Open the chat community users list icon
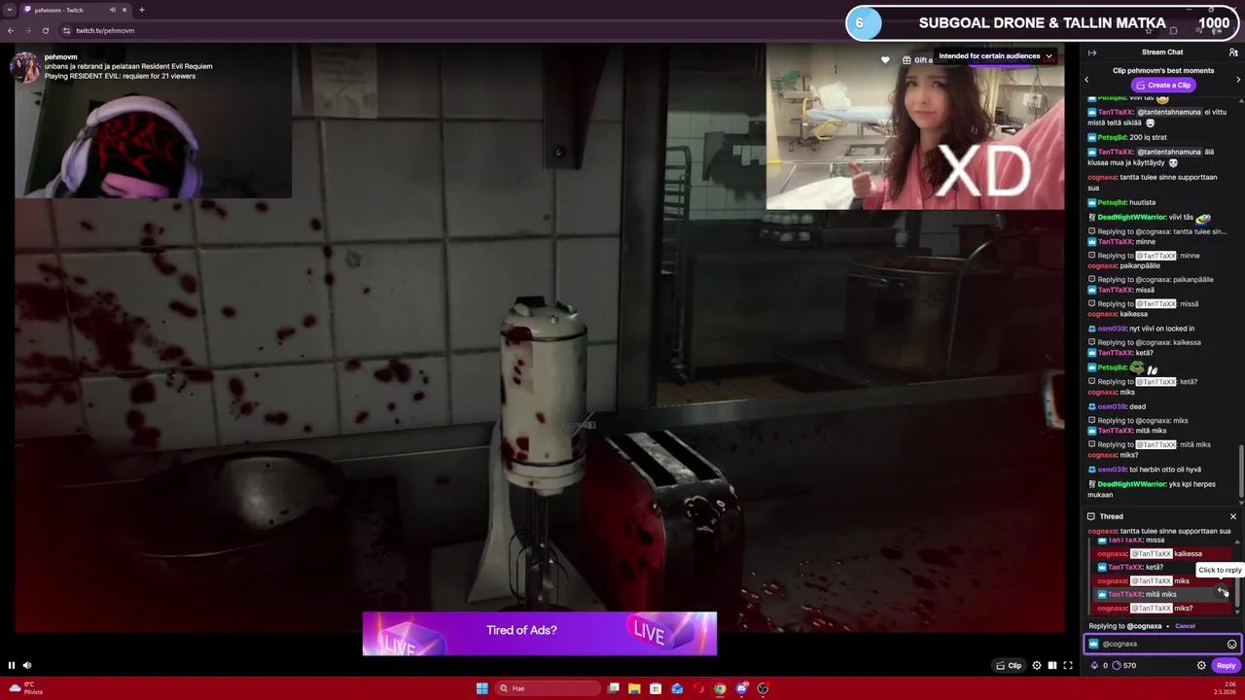 (1233, 52)
